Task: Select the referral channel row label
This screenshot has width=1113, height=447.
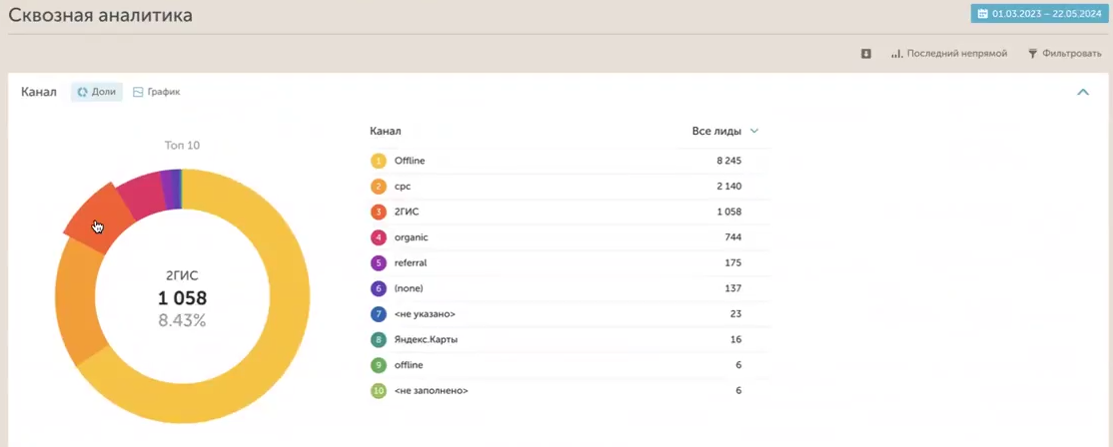Action: pyautogui.click(x=411, y=262)
